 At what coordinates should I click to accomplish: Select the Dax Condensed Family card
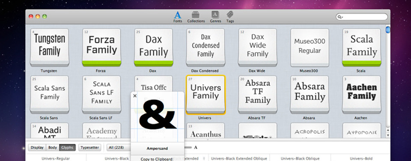tap(205, 48)
